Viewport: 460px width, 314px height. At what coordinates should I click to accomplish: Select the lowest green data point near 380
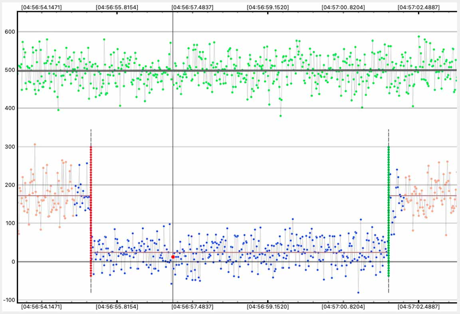281,116
